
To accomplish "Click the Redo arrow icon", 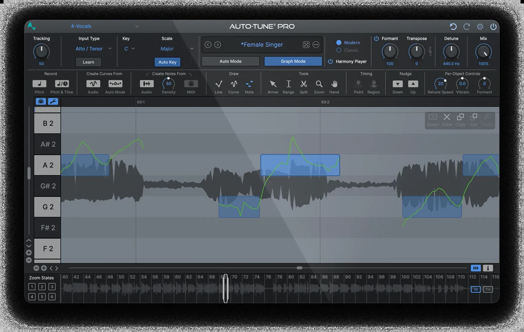I will tap(466, 27).
